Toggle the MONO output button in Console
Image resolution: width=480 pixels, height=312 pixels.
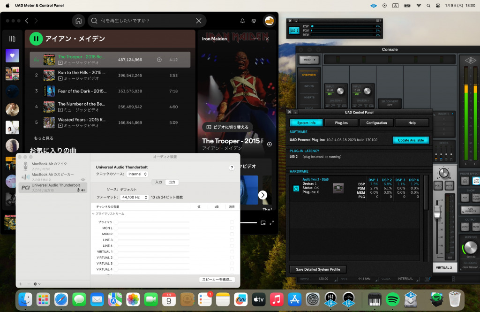coord(465,227)
